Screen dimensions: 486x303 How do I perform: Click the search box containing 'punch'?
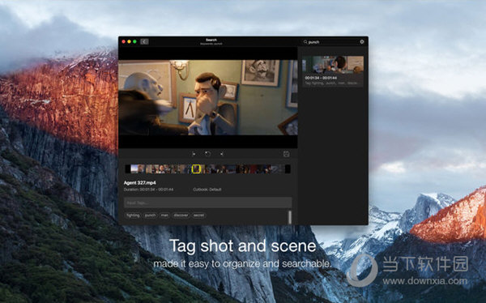pos(330,42)
